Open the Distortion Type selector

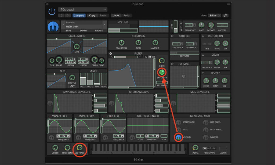(207, 44)
